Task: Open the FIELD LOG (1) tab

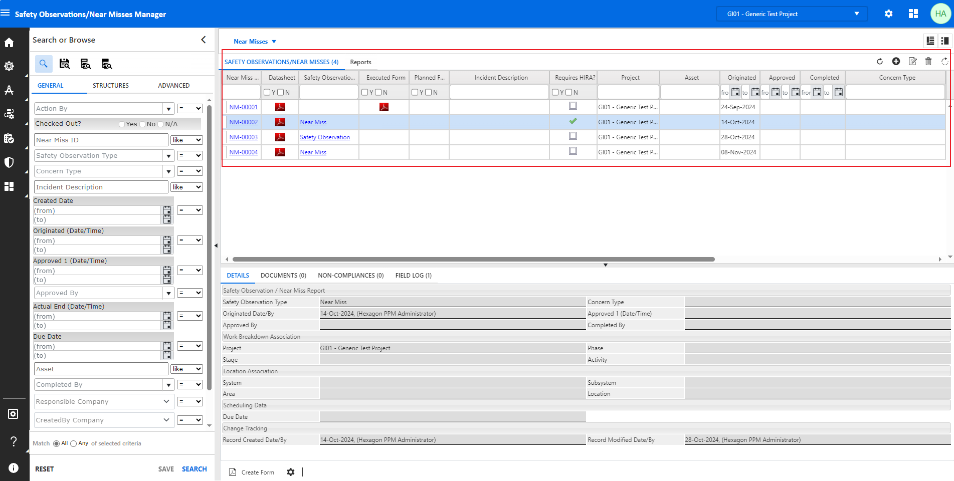Action: [x=413, y=276]
